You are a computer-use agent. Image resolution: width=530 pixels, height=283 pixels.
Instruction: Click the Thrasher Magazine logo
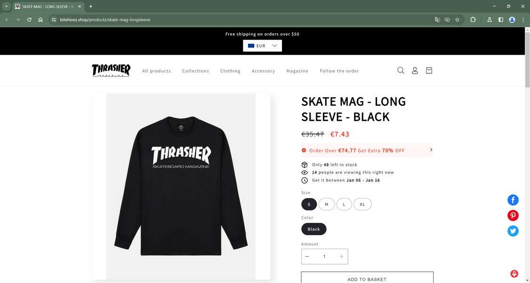(111, 71)
